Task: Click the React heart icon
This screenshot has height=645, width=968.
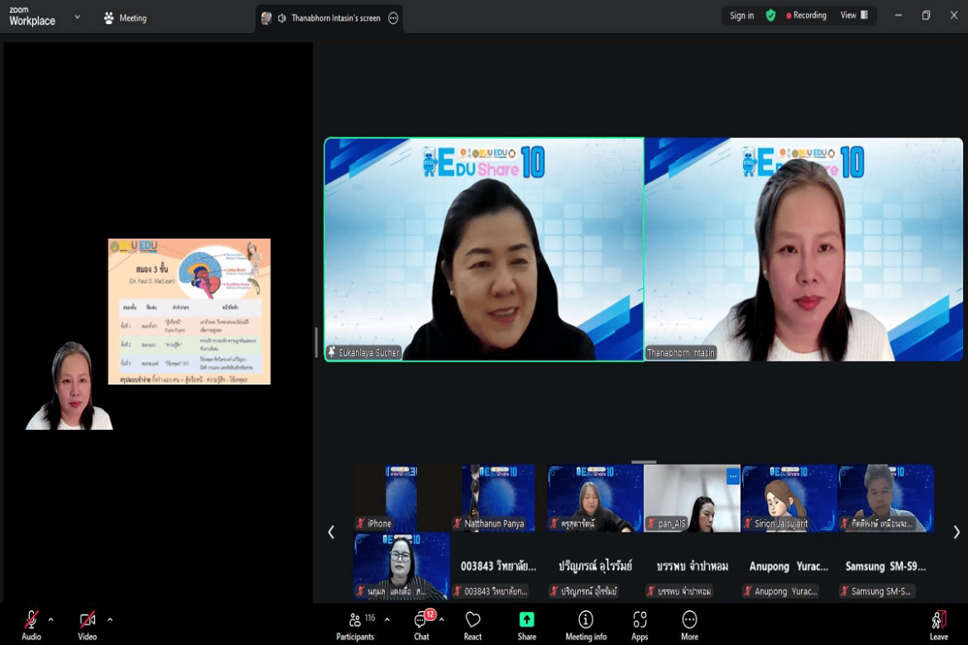Action: click(472, 624)
